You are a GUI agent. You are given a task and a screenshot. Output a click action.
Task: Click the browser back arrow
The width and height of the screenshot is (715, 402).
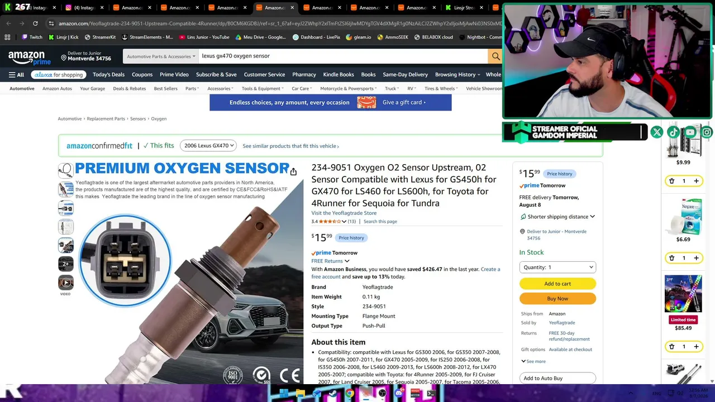(8, 23)
